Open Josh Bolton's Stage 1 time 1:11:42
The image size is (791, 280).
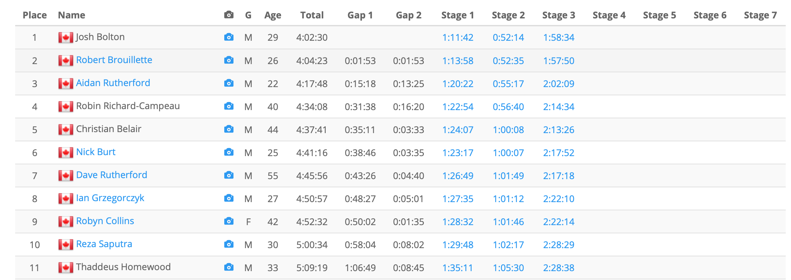pos(457,37)
